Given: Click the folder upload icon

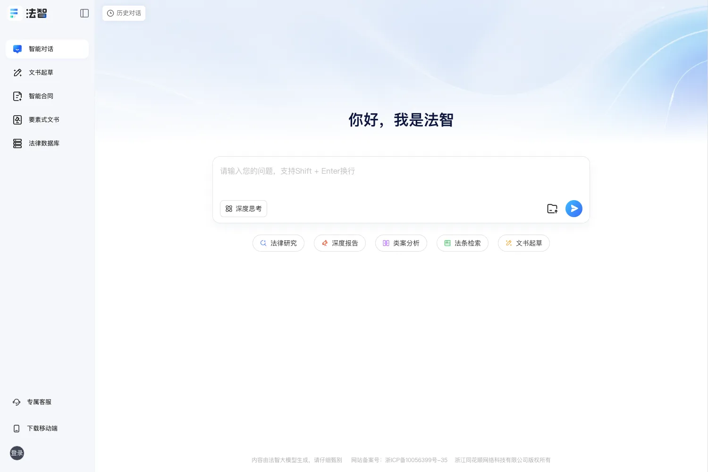Looking at the screenshot, I should click(x=552, y=209).
